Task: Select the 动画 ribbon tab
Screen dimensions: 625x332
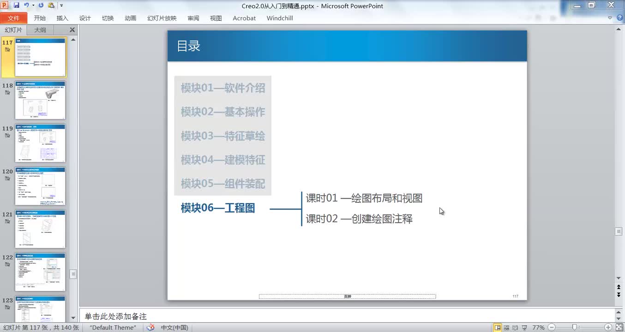Action: 131,18
